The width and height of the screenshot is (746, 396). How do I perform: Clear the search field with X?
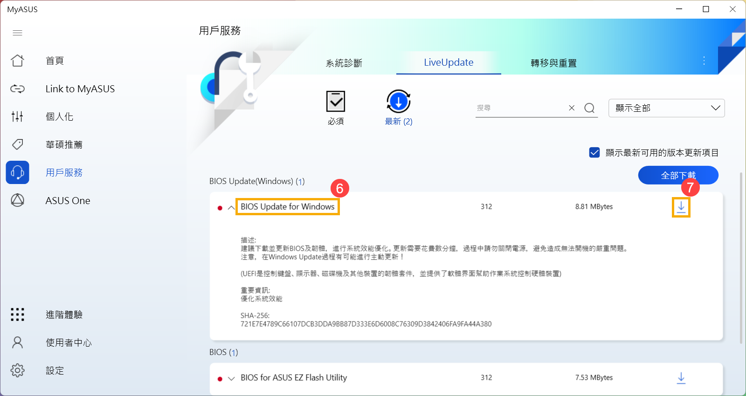572,108
